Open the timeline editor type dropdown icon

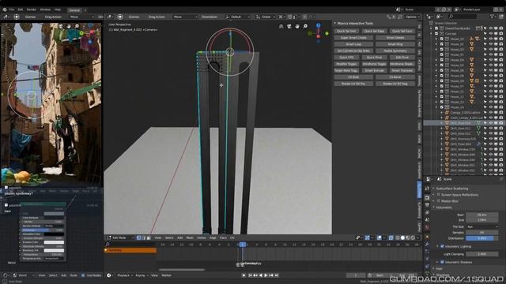click(x=110, y=275)
